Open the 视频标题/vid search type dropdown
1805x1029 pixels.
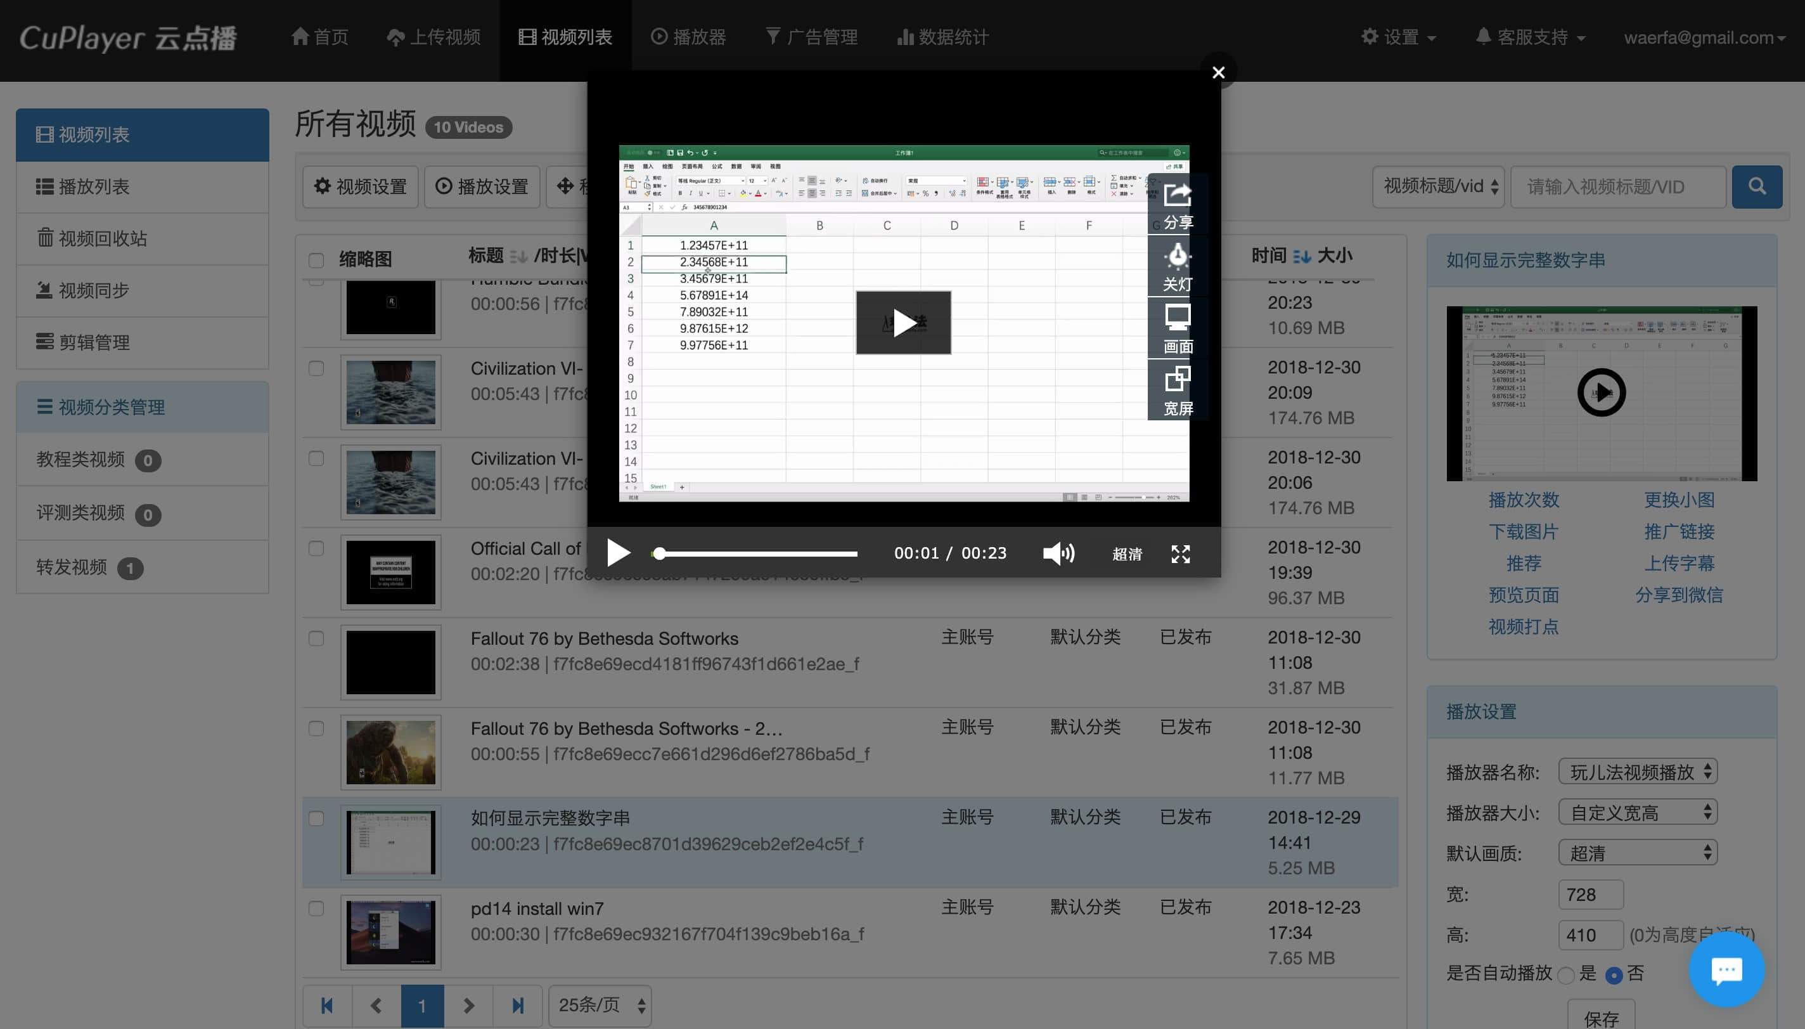click(1438, 186)
